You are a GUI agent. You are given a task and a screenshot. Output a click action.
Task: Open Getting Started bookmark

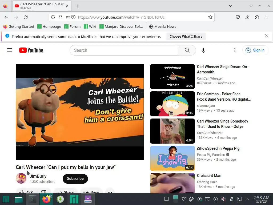tap(19, 26)
